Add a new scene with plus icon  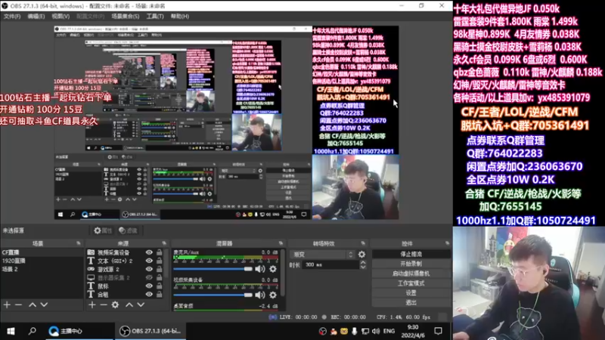pyautogui.click(x=7, y=304)
